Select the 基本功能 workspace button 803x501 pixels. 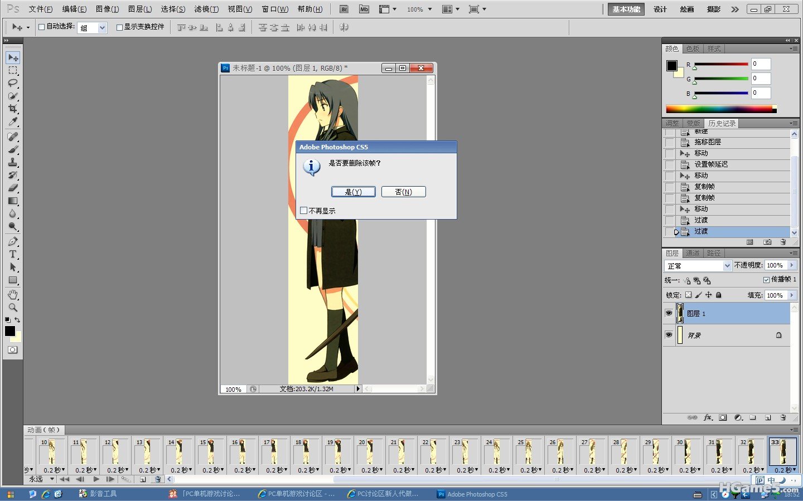click(626, 9)
